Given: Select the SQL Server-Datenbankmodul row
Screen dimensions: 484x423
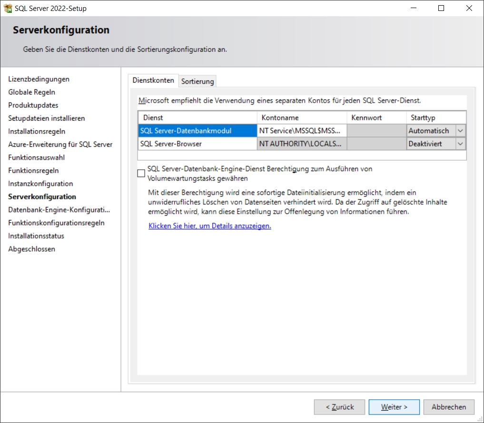Looking at the screenshot, I should (198, 131).
